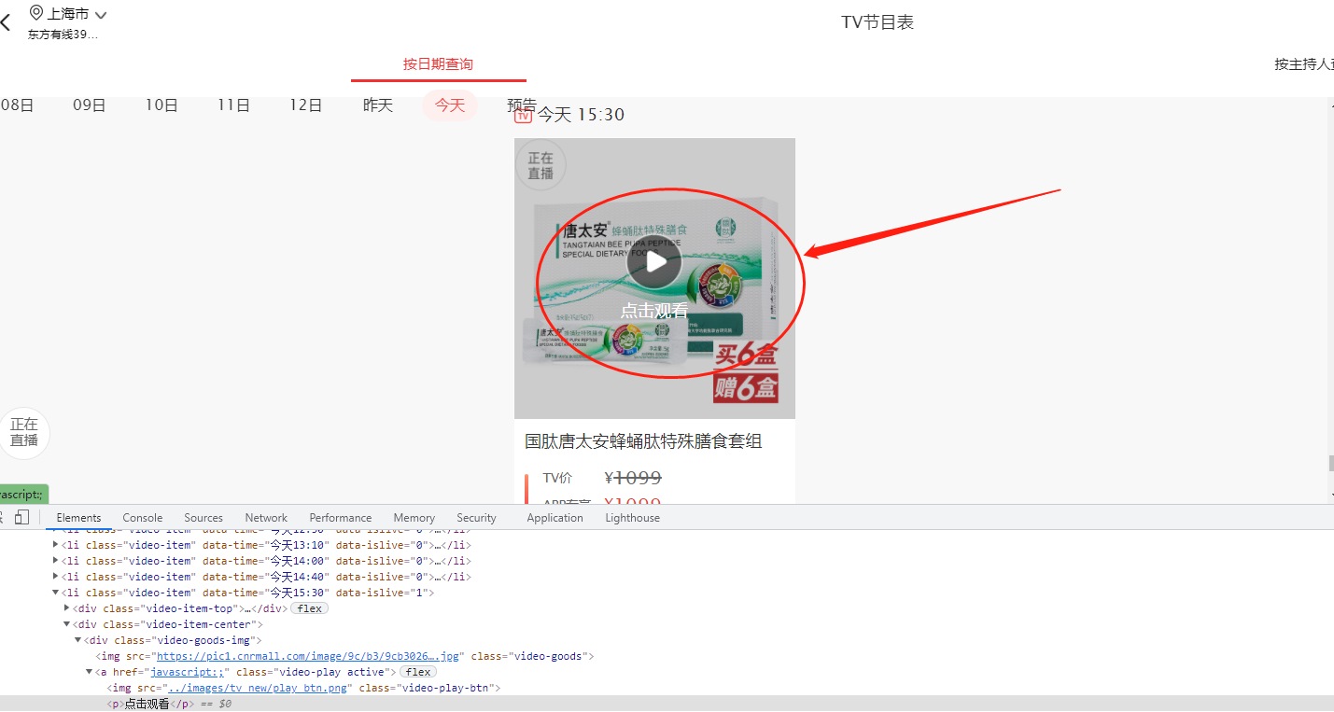Select 昨天 in the date row

pos(378,105)
